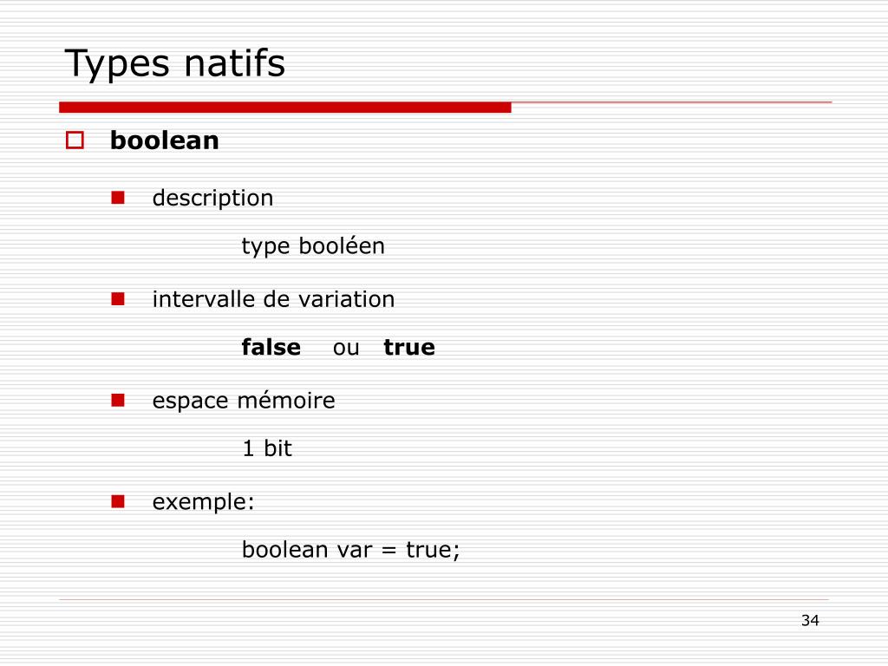Click the exemple: label
The height and width of the screenshot is (666, 888).
click(x=203, y=502)
